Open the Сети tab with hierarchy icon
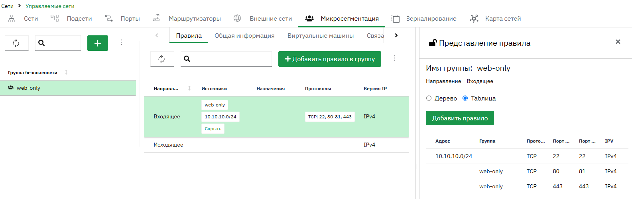Image resolution: width=632 pixels, height=199 pixels. tap(23, 19)
